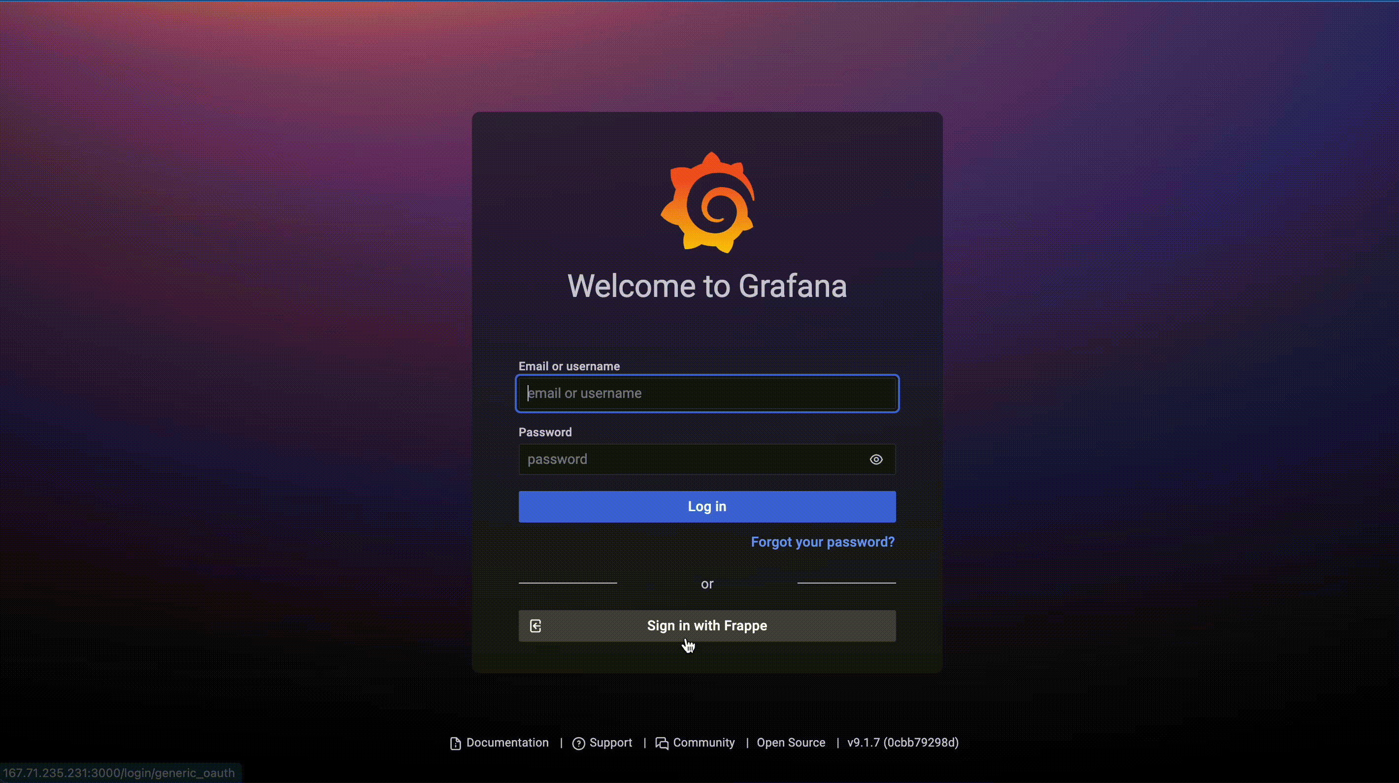Open Forgot your password link

click(x=822, y=542)
